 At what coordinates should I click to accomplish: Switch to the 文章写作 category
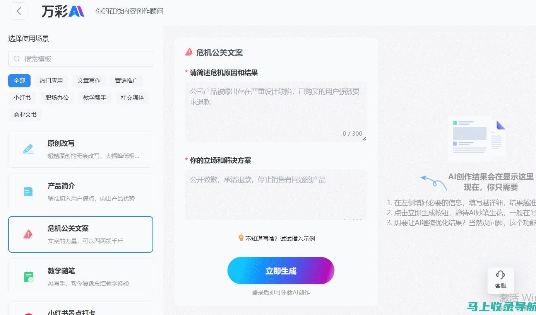point(89,80)
